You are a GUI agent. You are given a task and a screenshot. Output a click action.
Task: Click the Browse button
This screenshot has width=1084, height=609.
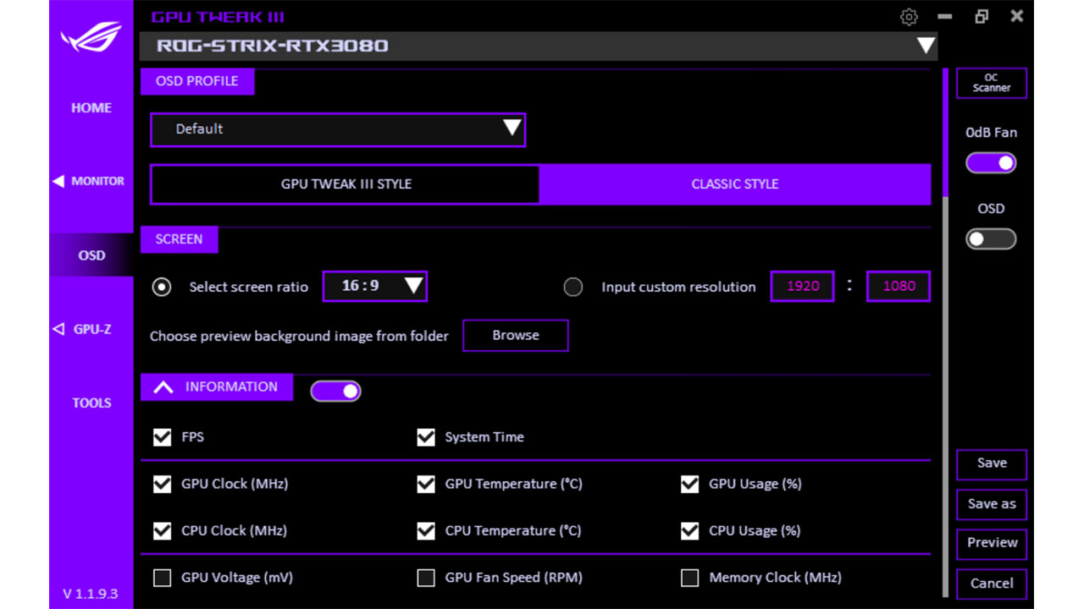(x=515, y=335)
